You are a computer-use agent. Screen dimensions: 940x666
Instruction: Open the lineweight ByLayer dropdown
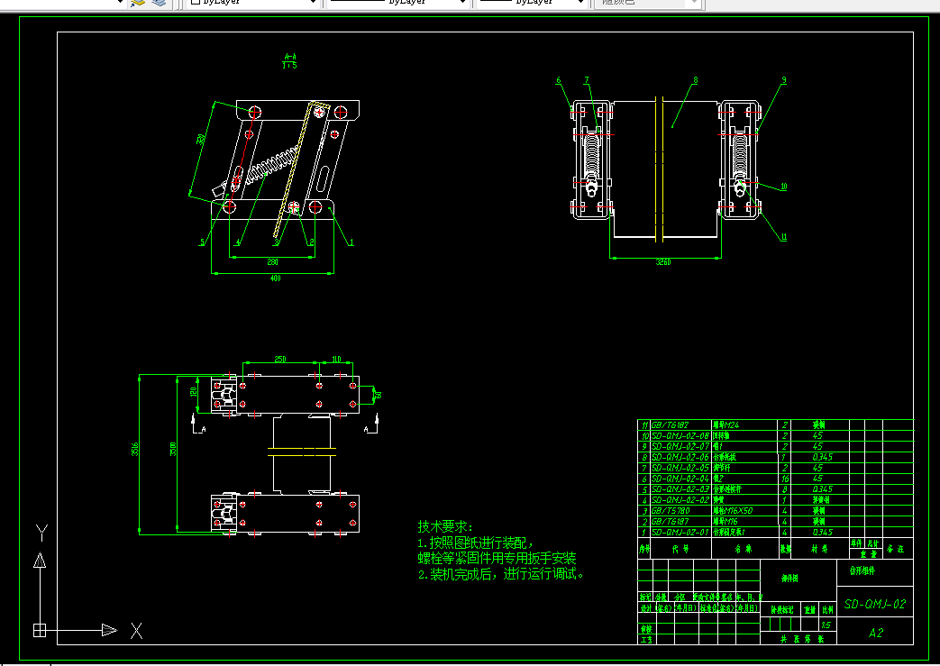pyautogui.click(x=530, y=3)
